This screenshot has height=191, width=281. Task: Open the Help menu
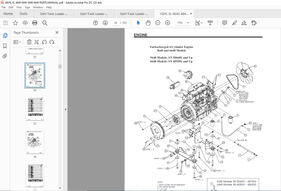49,7
